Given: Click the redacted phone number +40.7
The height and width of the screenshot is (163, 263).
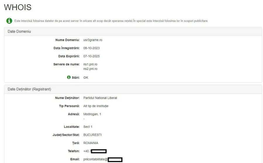Looking at the screenshot, I should coord(95,151).
